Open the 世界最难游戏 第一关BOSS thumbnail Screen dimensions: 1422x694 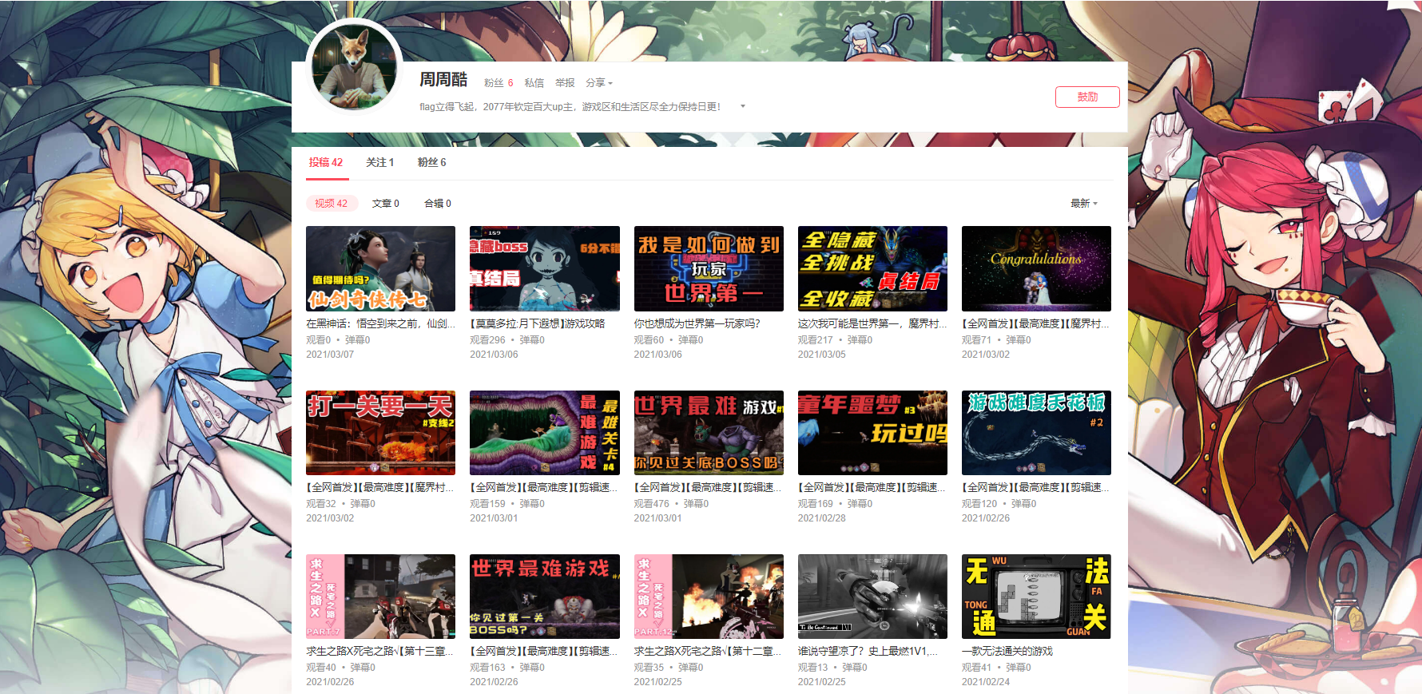[x=545, y=597]
